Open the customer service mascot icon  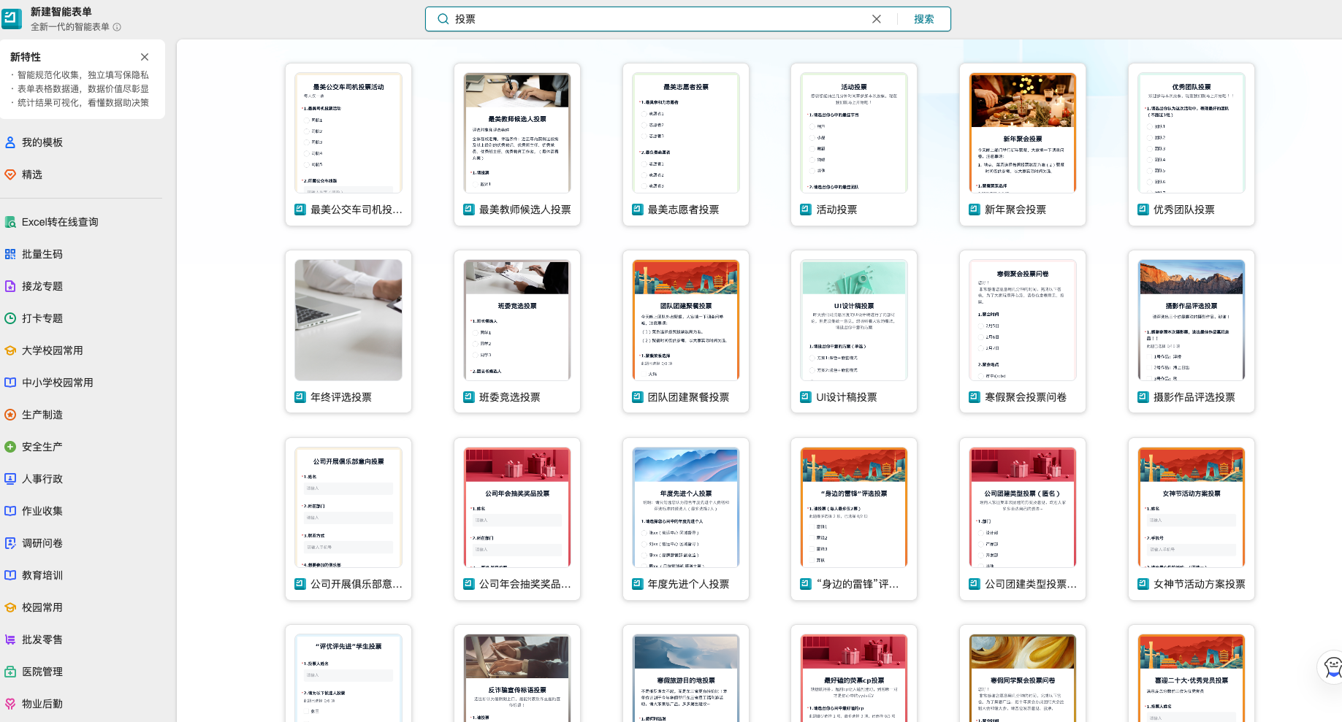click(x=1332, y=666)
